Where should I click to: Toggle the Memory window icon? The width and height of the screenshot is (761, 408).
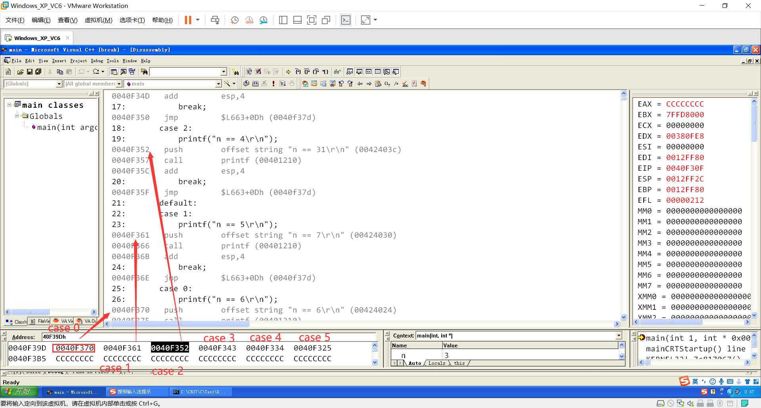(378, 72)
